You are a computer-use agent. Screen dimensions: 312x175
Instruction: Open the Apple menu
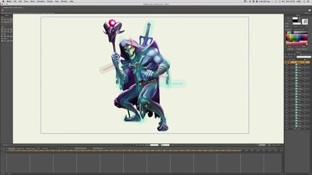(x=3, y=1)
